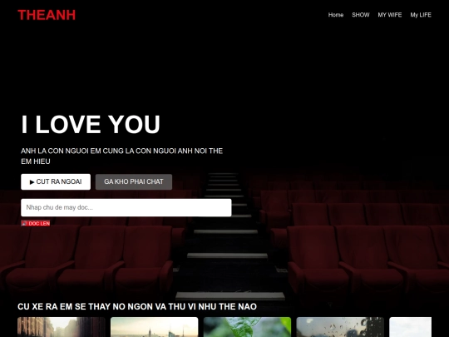The height and width of the screenshot is (337, 449).
Task: Open the city skyline thumbnail
Action: pyautogui.click(x=155, y=327)
